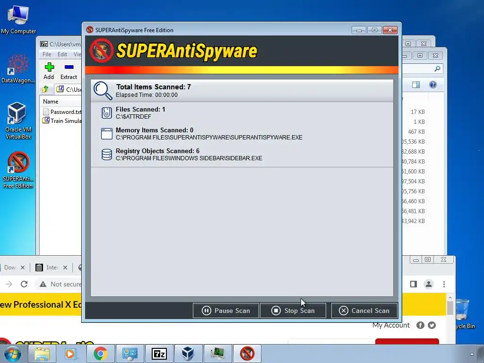
Task: Click the Memory Items Scanned window icon
Action: click(106, 134)
